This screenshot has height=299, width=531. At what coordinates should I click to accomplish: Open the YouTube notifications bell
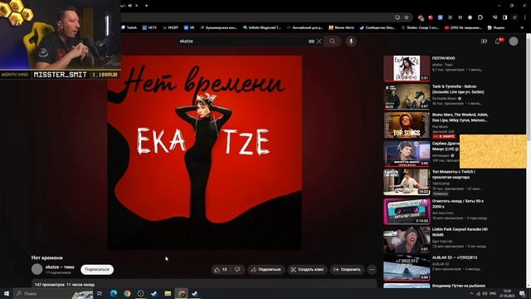(498, 41)
